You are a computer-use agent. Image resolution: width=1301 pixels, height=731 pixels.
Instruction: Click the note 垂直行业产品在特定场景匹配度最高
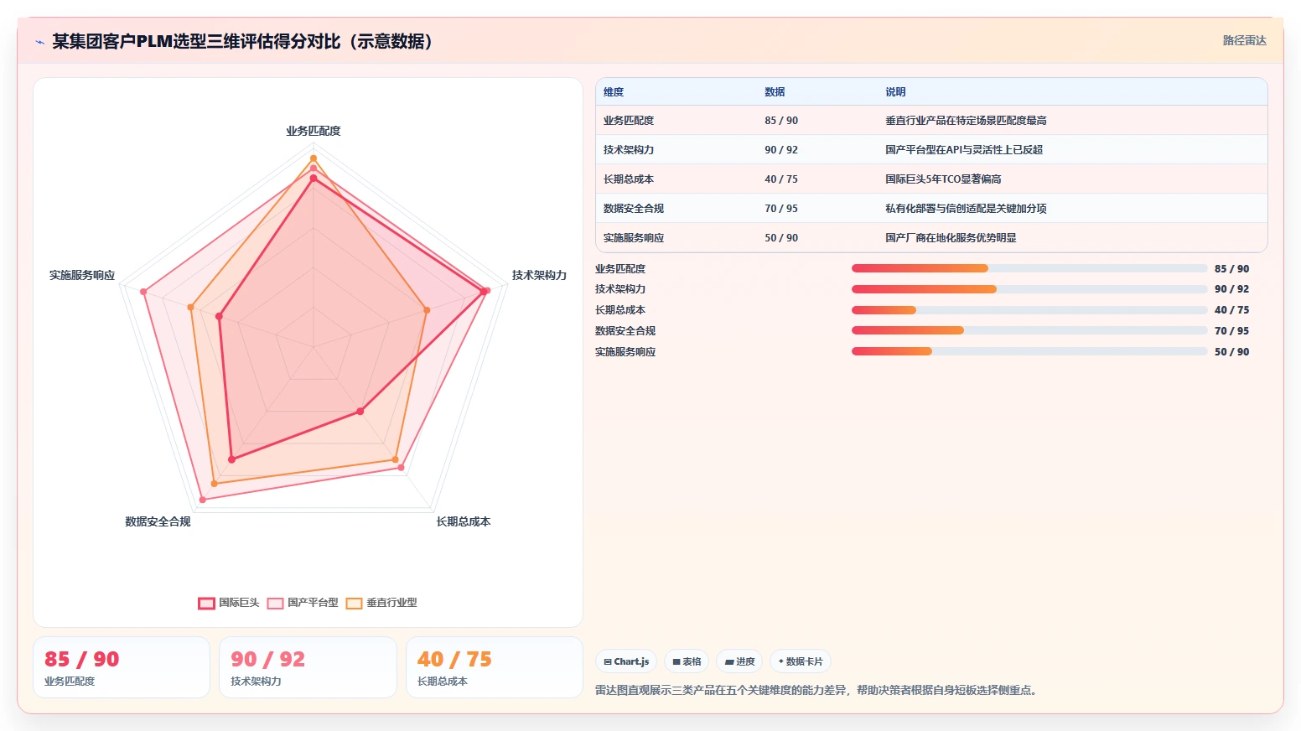(966, 121)
